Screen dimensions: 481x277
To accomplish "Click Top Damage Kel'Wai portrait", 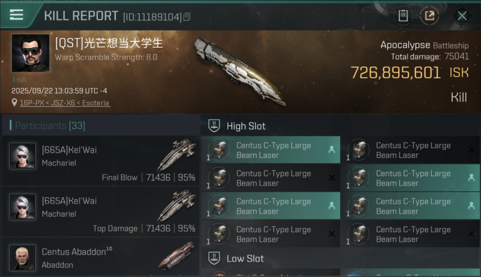I will click(x=23, y=207).
